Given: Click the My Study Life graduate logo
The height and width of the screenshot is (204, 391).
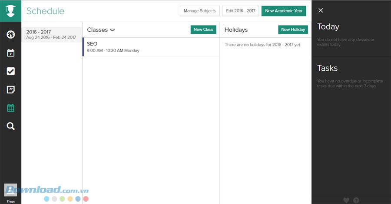Looking at the screenshot, I should (10, 11).
